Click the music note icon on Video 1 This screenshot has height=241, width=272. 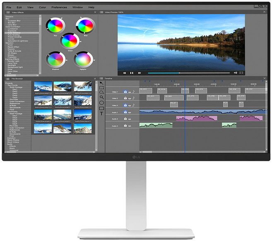134,92
